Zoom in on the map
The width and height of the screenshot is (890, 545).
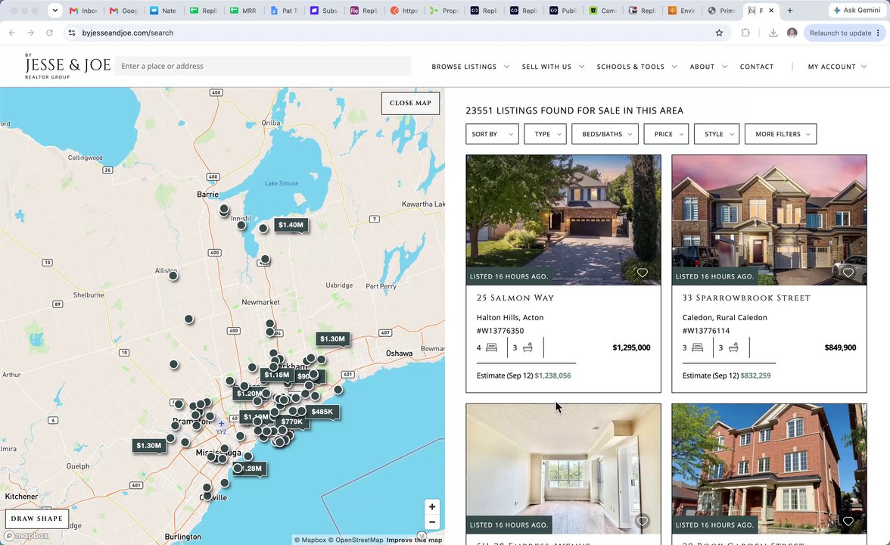tap(432, 507)
